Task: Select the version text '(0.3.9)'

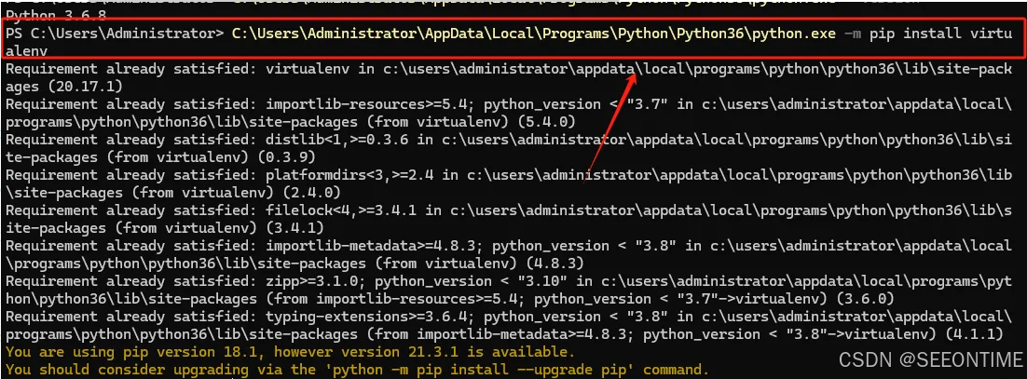Action: pos(285,157)
